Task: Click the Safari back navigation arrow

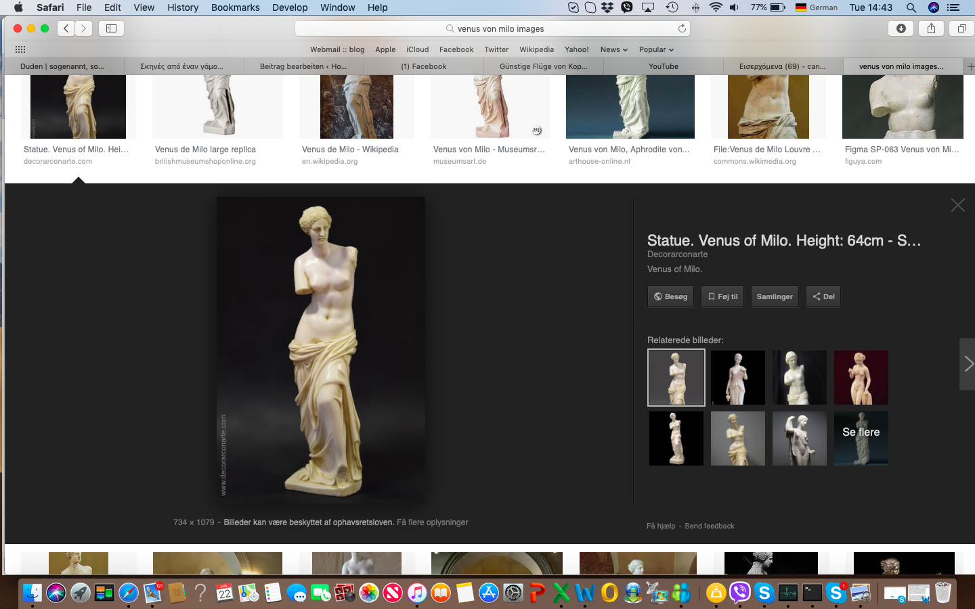Action: (66, 28)
